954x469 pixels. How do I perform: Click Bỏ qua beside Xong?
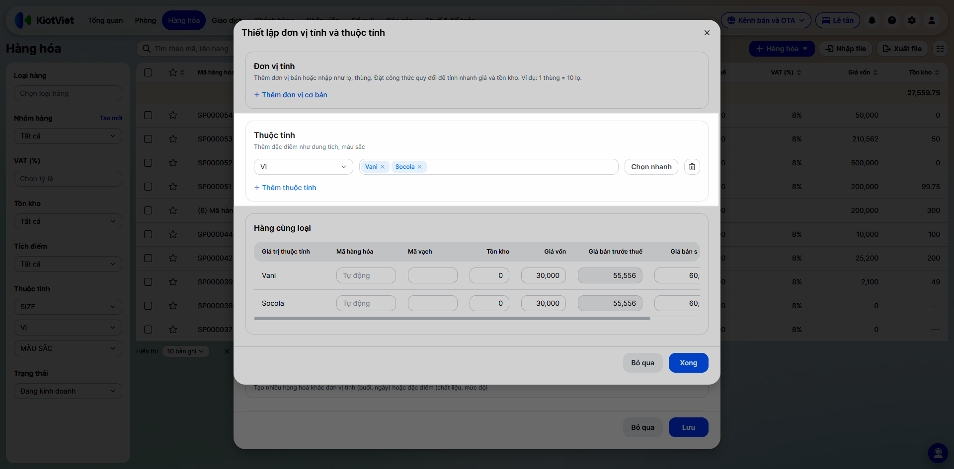pyautogui.click(x=643, y=363)
